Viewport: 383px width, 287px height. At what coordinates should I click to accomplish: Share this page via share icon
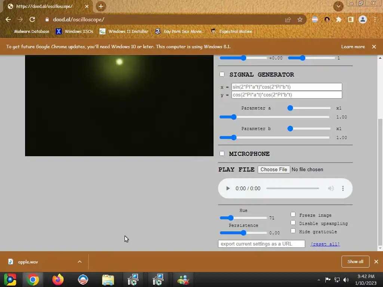[288, 19]
